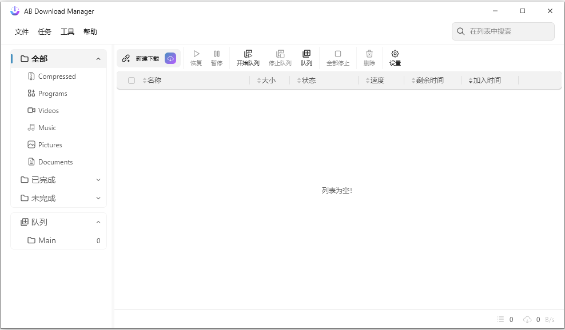Image resolution: width=565 pixels, height=330 pixels.
Task: Click the 暂停 pause icon
Action: tap(217, 54)
